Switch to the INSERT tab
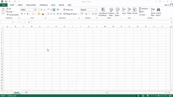 coord(20,5)
